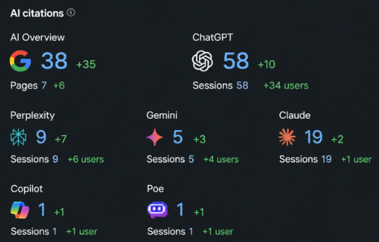Click the info icon beside AI citations
Viewport: 379px width, 242px height.
(71, 13)
